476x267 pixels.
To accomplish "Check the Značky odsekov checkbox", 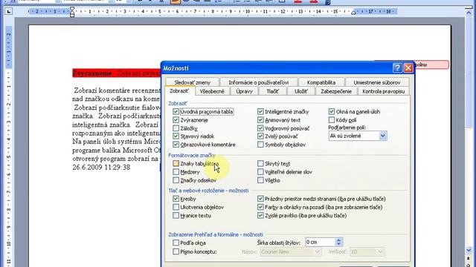I will click(176, 180).
